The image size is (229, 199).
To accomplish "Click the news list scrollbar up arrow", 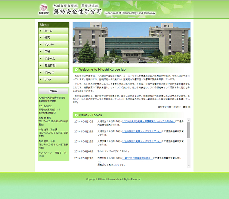I will tap(189, 120).
